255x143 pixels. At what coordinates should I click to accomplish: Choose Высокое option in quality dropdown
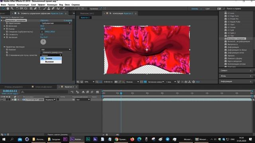pos(51,62)
